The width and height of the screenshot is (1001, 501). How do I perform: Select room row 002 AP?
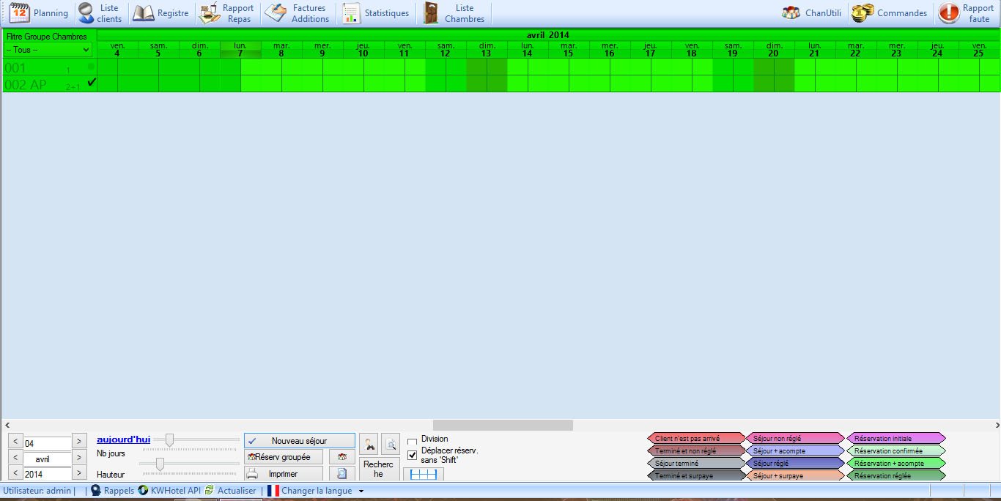pyautogui.click(x=49, y=83)
